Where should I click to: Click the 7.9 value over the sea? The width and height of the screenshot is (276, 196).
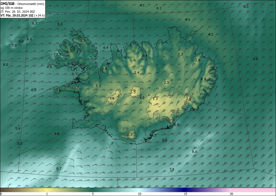click(x=172, y=169)
